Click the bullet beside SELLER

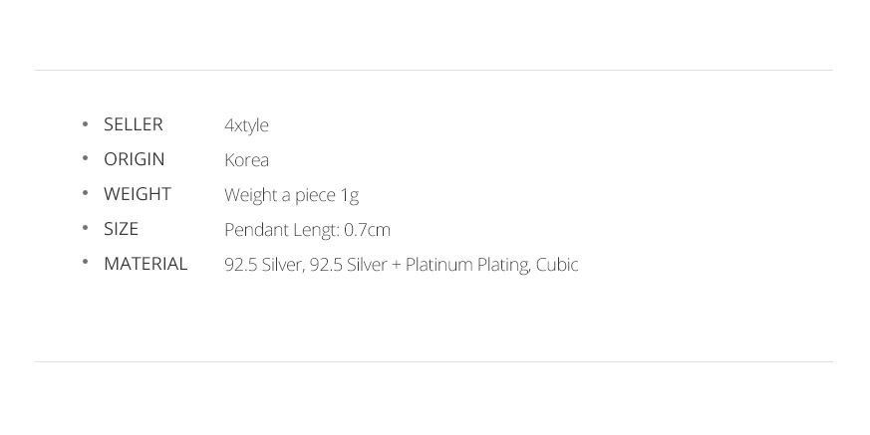click(x=86, y=124)
